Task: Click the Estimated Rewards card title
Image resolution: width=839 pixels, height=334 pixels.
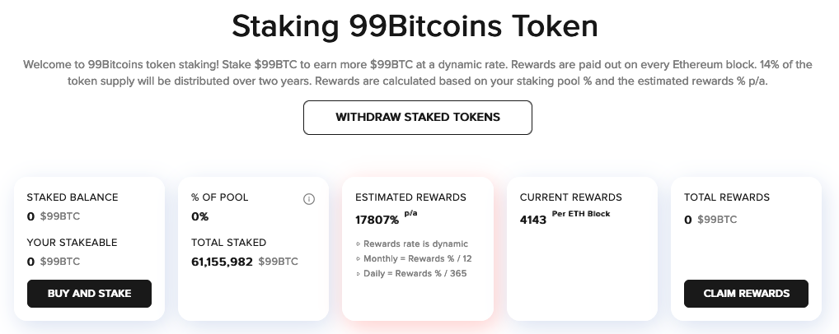Action: click(x=410, y=197)
